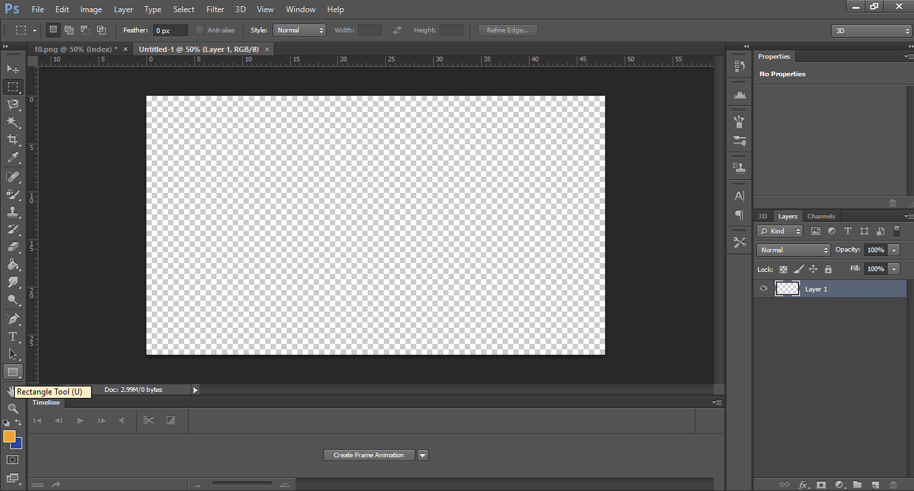Select the Clone Stamp tool in the toolbox
The width and height of the screenshot is (914, 491).
click(x=13, y=212)
